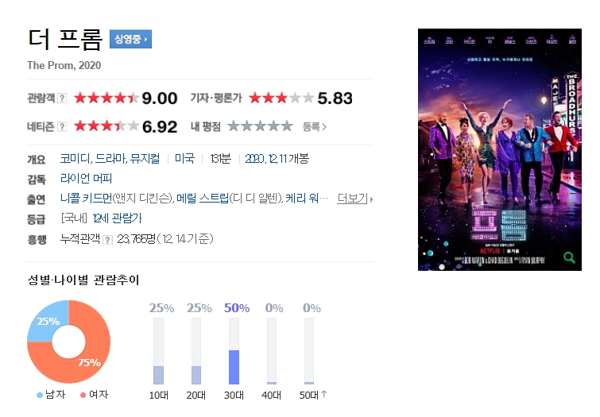Screen dimensions: 600x417
Task: Click the 누적관객 help question icon
Action: pos(108,240)
